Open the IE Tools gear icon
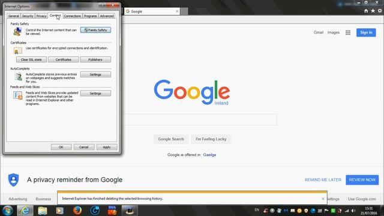Screen dimensions: 384x216 coord(380,11)
